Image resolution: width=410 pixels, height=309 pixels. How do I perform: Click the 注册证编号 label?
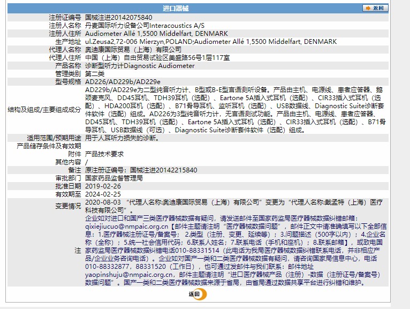(65, 18)
